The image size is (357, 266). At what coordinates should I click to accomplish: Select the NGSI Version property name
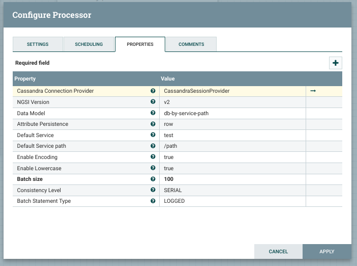33,102
